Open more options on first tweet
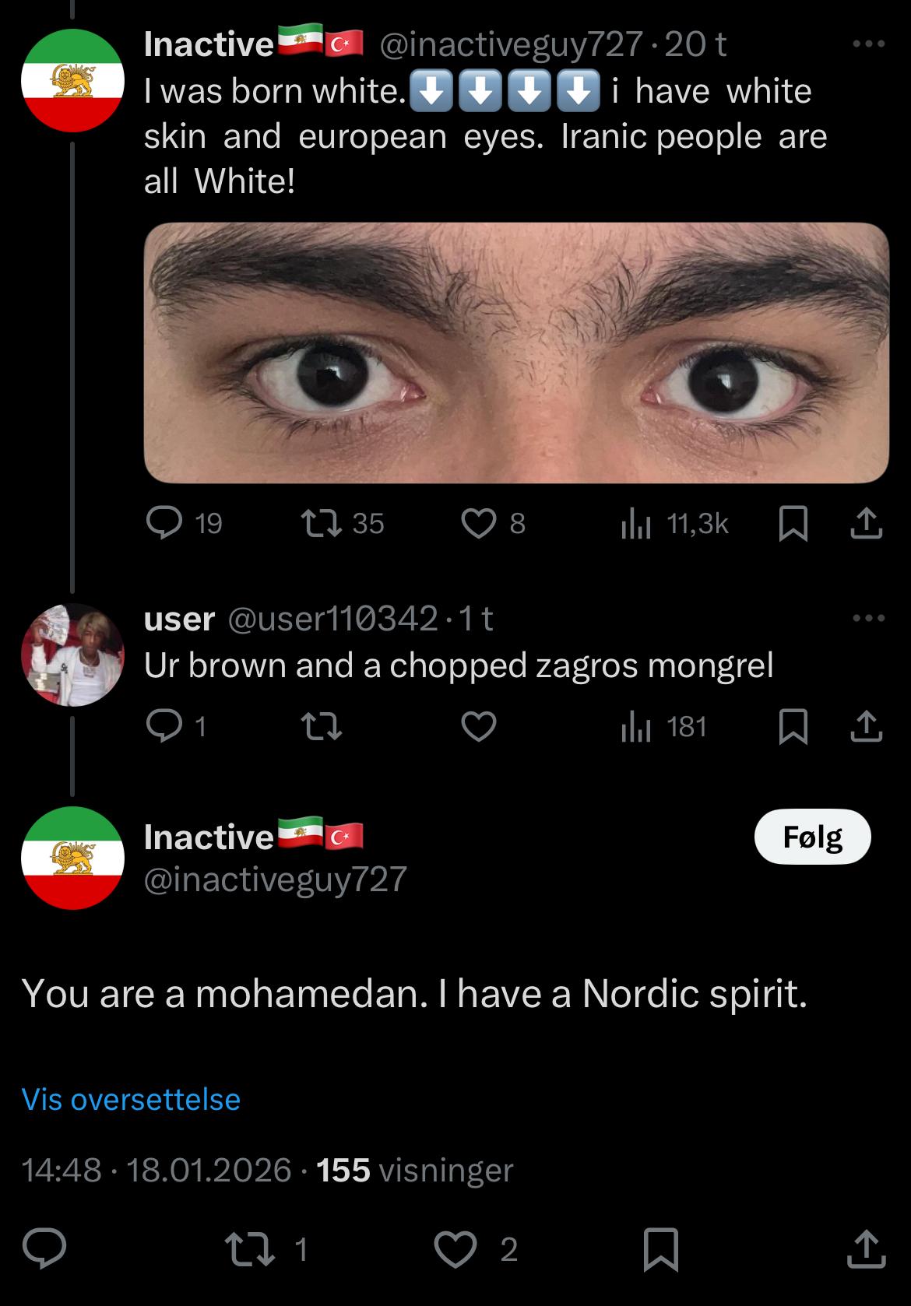The height and width of the screenshot is (1306, 911). [x=868, y=44]
